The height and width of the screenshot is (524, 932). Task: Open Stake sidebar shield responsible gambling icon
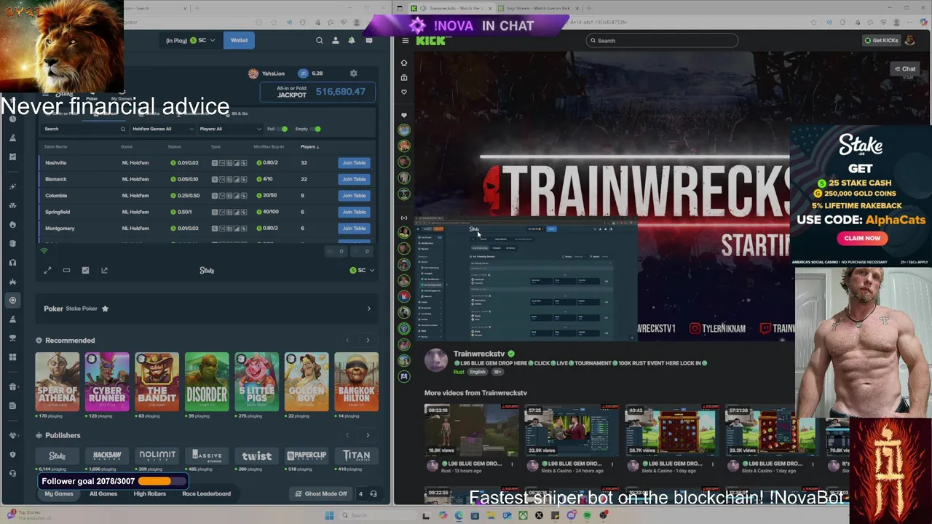(12, 454)
